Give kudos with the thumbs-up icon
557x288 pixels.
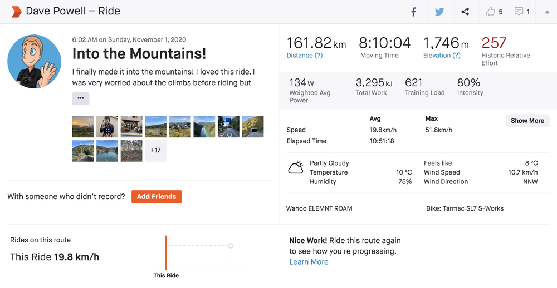point(490,12)
